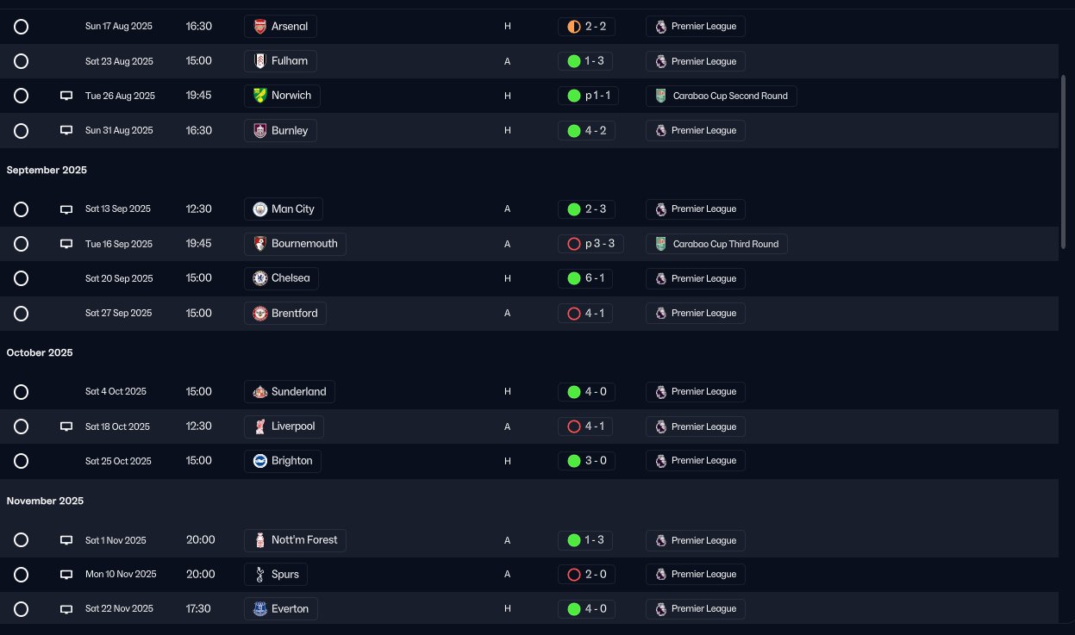The height and width of the screenshot is (635, 1075).
Task: Click the vertical scrollbar thumb
Action: 1064,161
